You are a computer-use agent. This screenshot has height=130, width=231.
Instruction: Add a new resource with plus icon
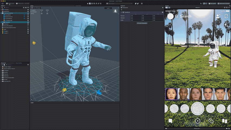pyautogui.click(x=2, y=65)
